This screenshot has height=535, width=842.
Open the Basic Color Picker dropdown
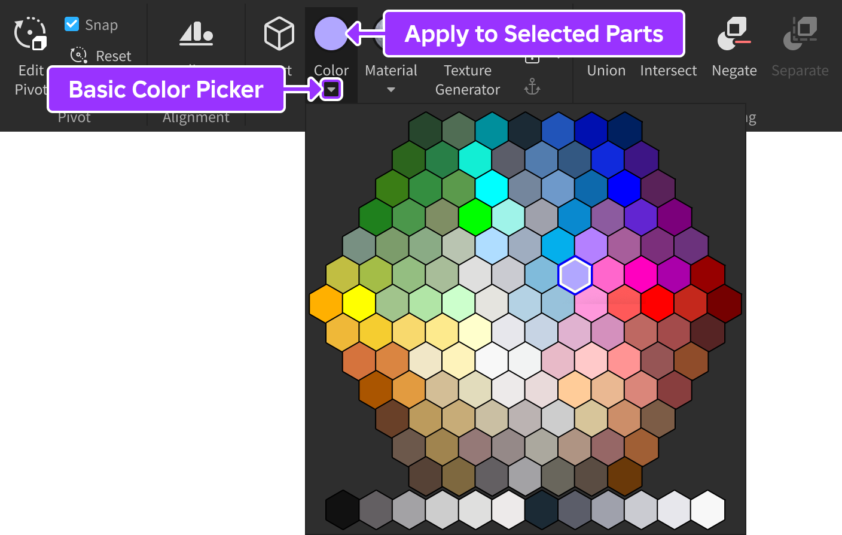pos(331,89)
